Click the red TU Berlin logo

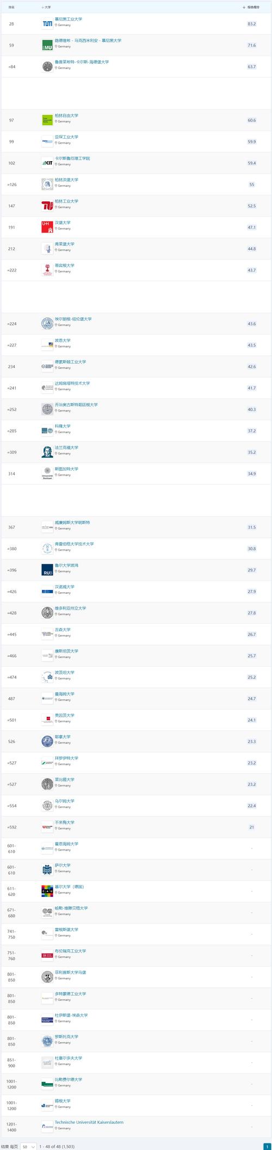pyautogui.click(x=47, y=206)
